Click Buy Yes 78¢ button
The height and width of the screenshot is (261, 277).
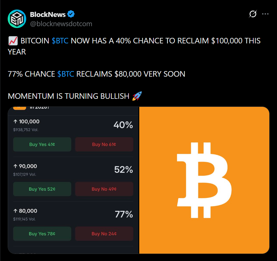(42, 234)
